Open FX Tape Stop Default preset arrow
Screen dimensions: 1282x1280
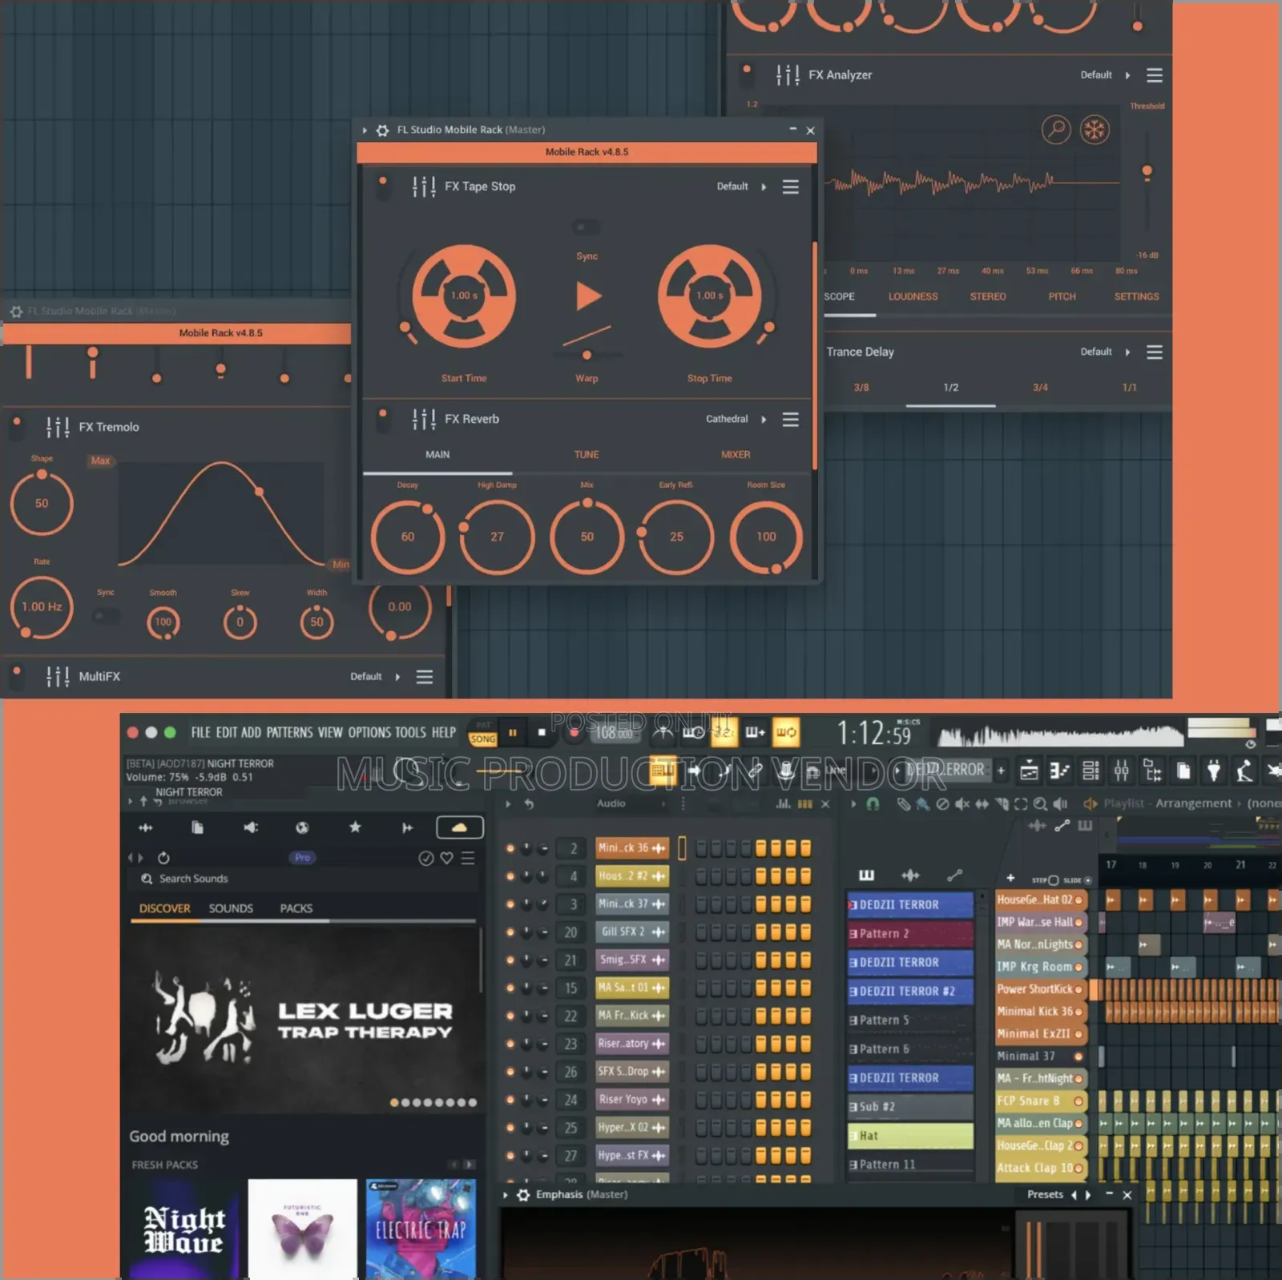pyautogui.click(x=764, y=187)
